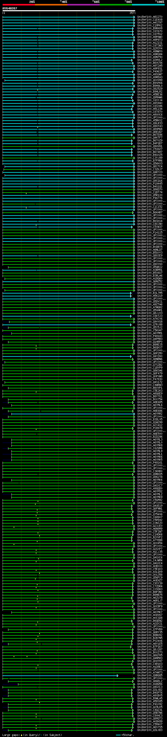Select the query label AV640287

pos(10,8)
